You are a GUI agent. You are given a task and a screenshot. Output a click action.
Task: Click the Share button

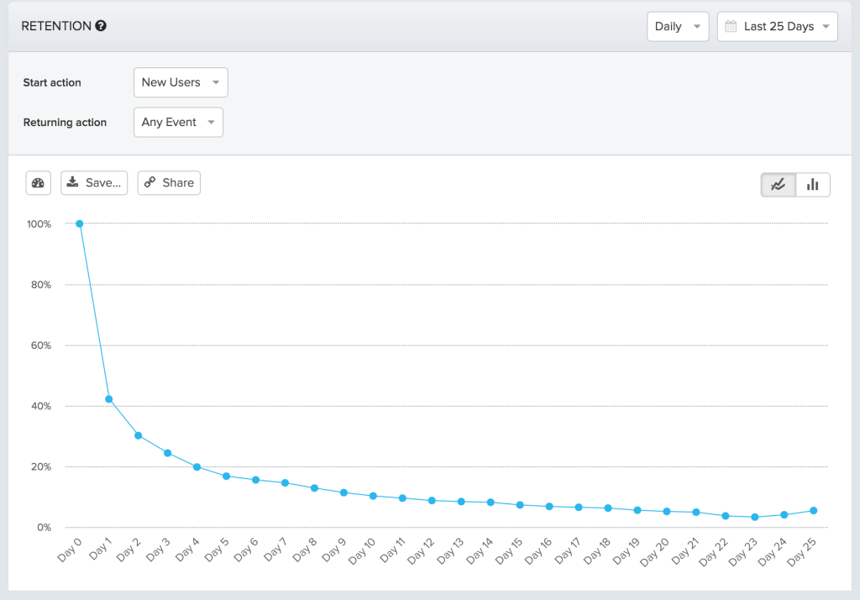point(168,182)
